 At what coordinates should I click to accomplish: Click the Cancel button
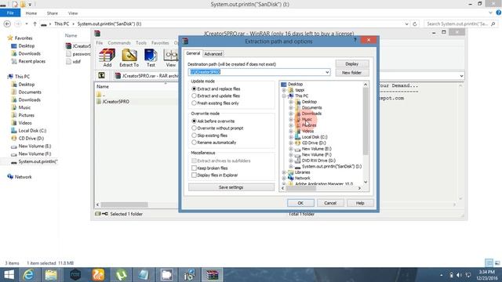tap(330, 203)
